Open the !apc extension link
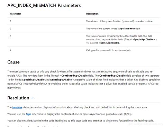 (28, 114)
